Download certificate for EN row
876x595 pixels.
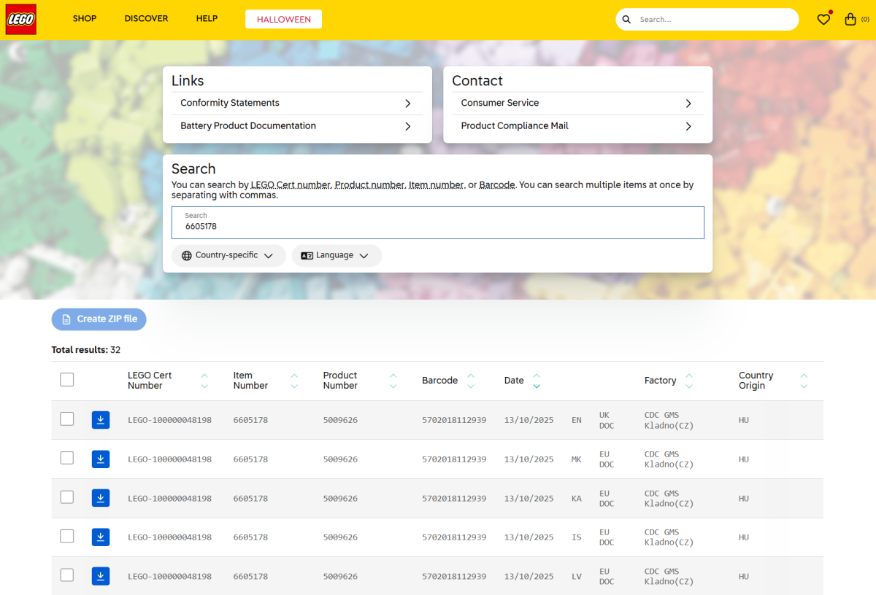click(101, 420)
